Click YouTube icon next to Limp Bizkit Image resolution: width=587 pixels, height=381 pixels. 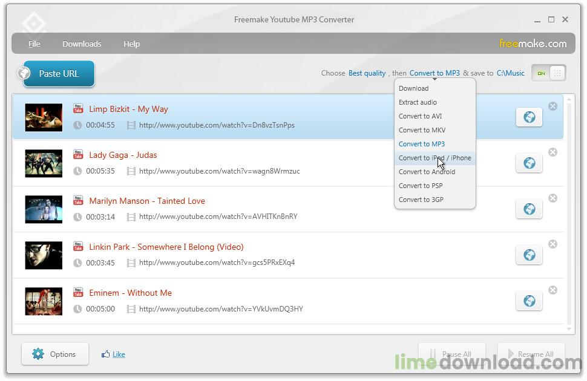click(78, 108)
